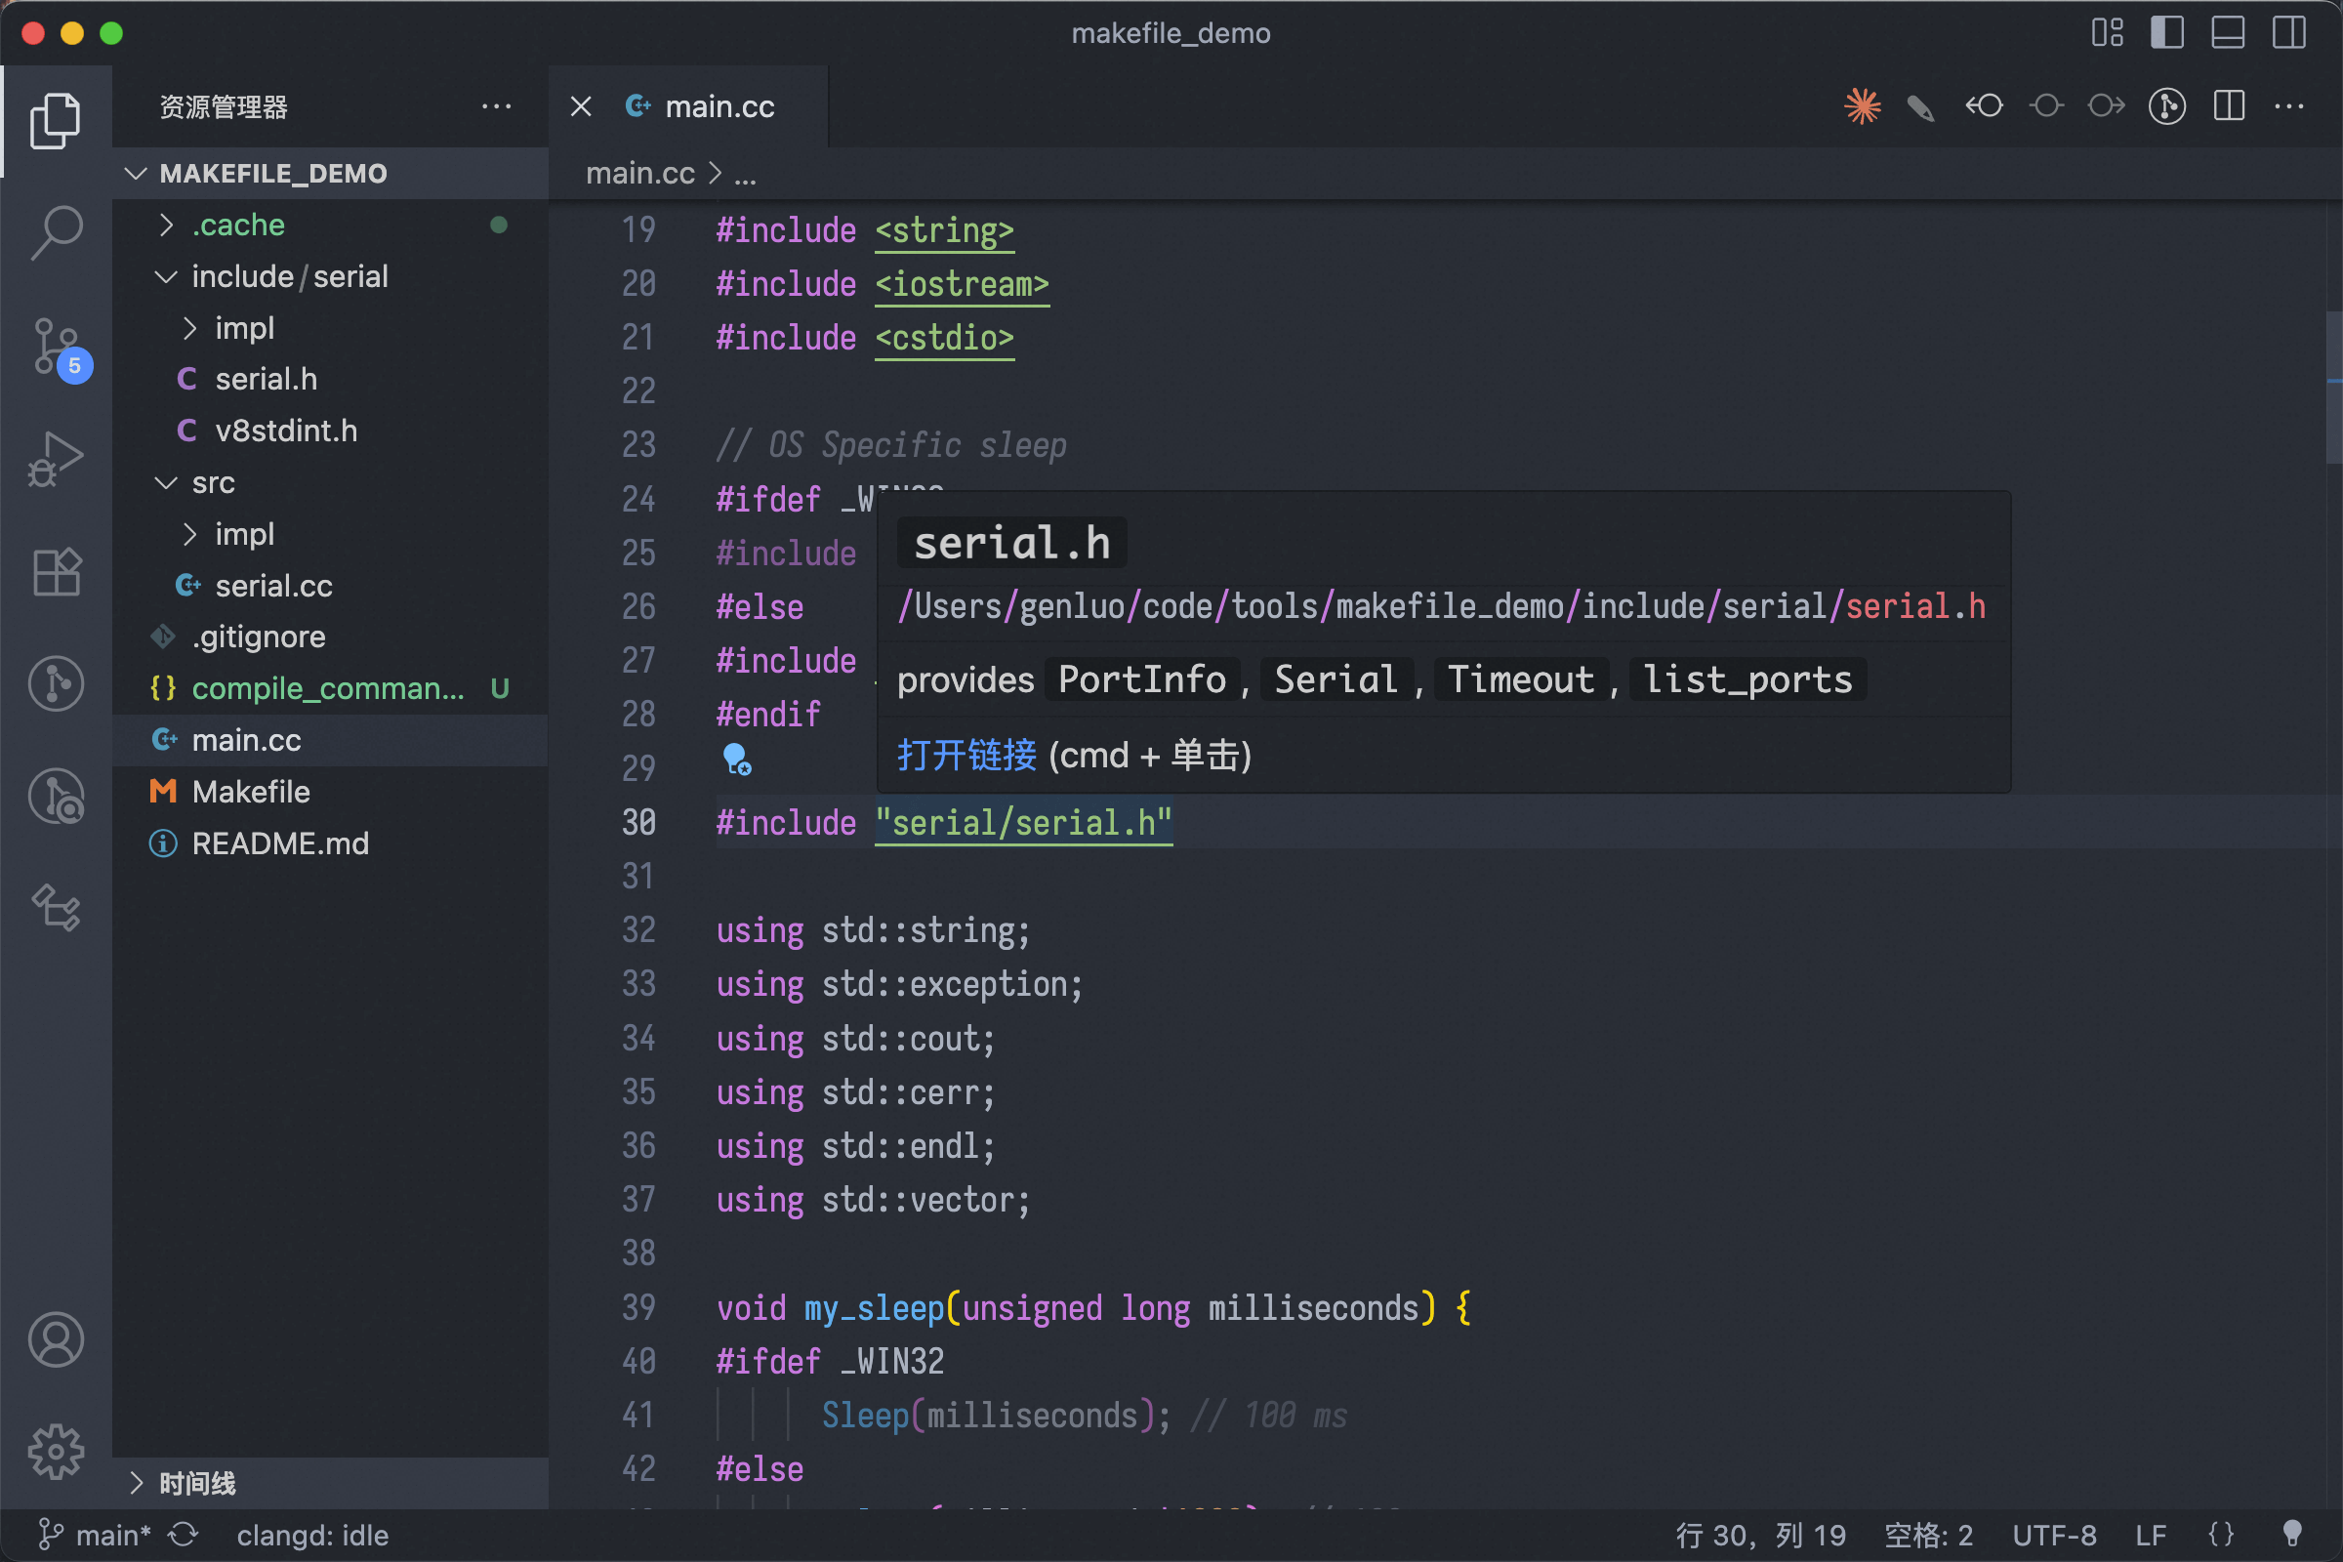Open the Extensions view

56,572
